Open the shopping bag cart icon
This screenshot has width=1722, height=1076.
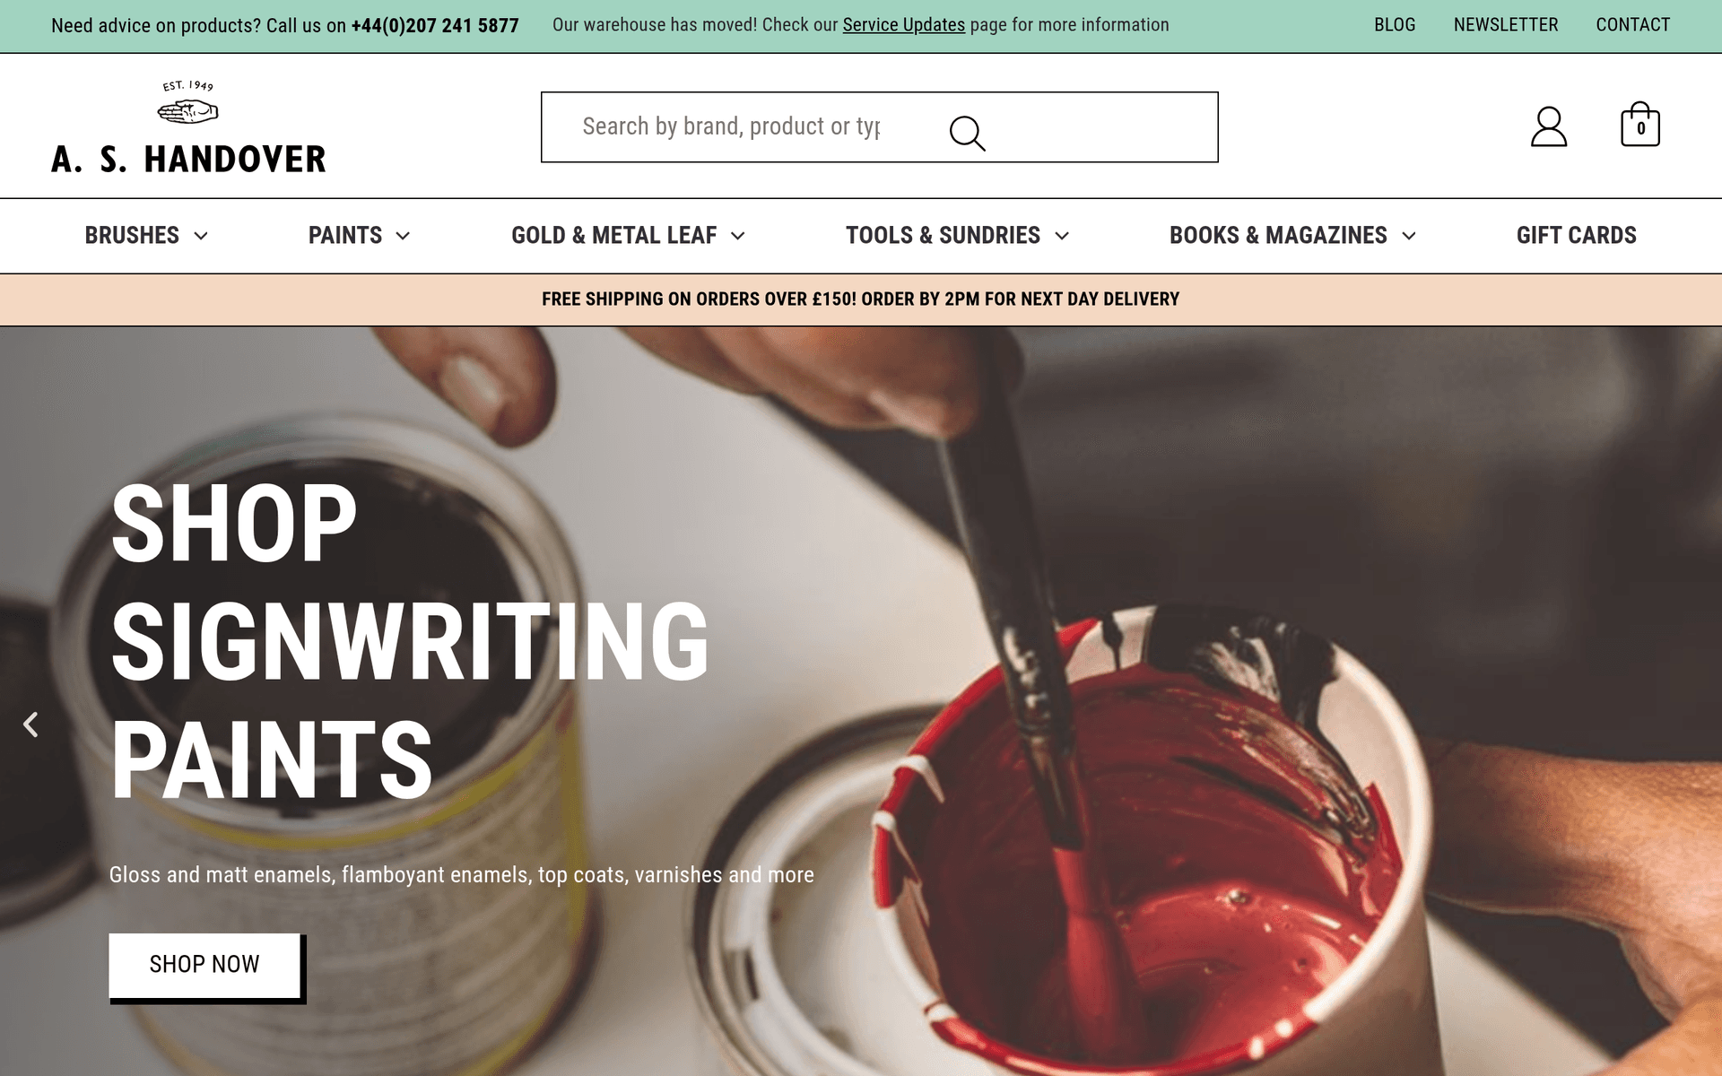pyautogui.click(x=1639, y=125)
